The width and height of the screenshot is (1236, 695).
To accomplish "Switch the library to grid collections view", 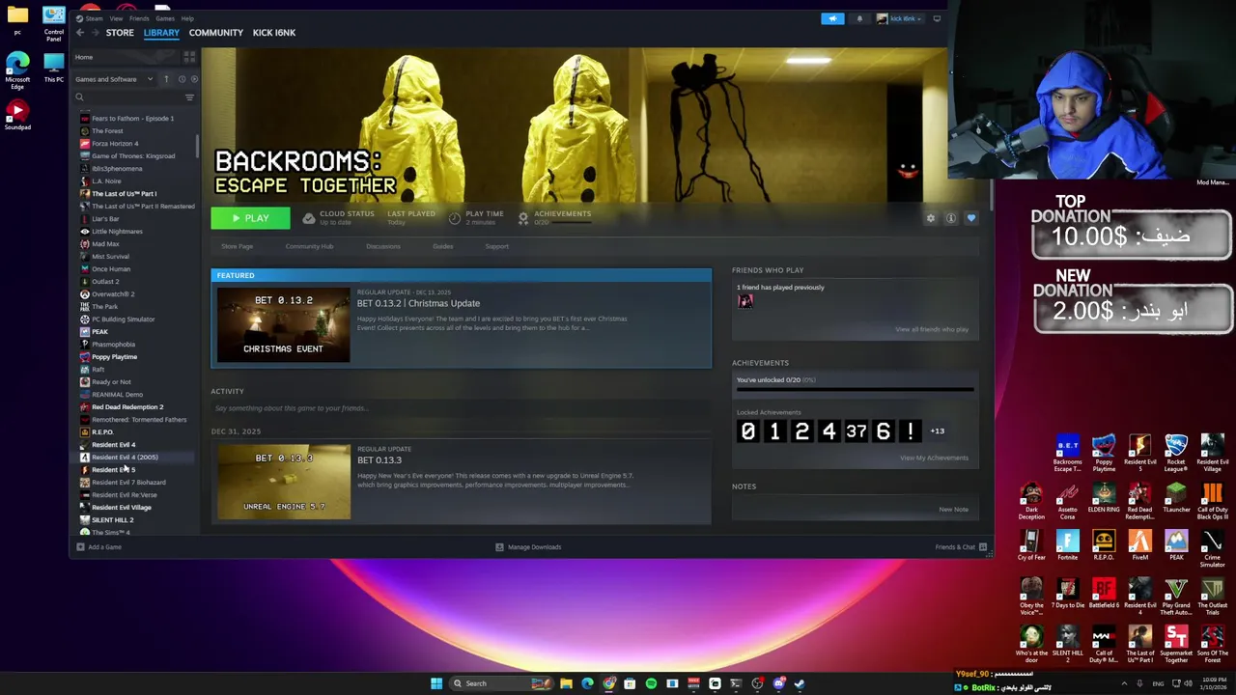I will tap(189, 57).
